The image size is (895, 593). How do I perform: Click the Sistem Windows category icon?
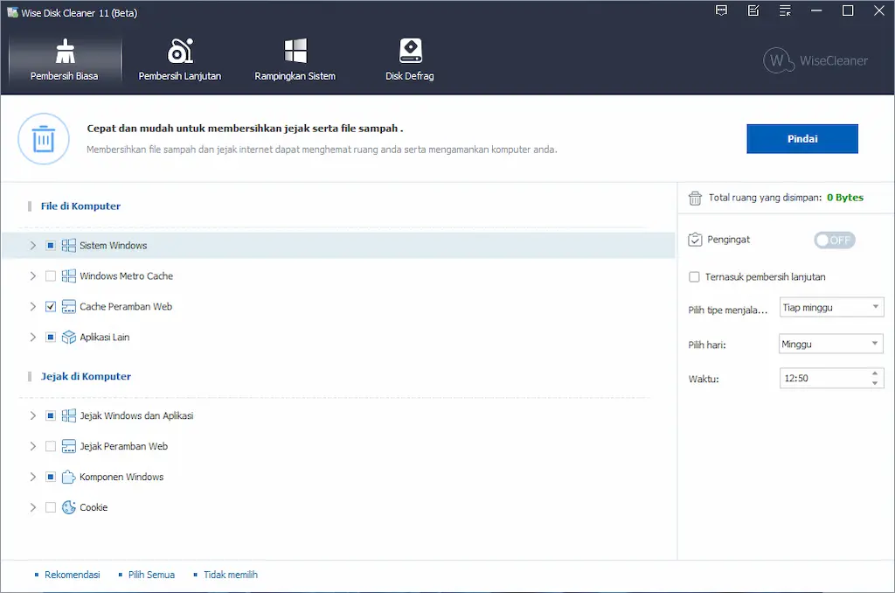pos(68,246)
